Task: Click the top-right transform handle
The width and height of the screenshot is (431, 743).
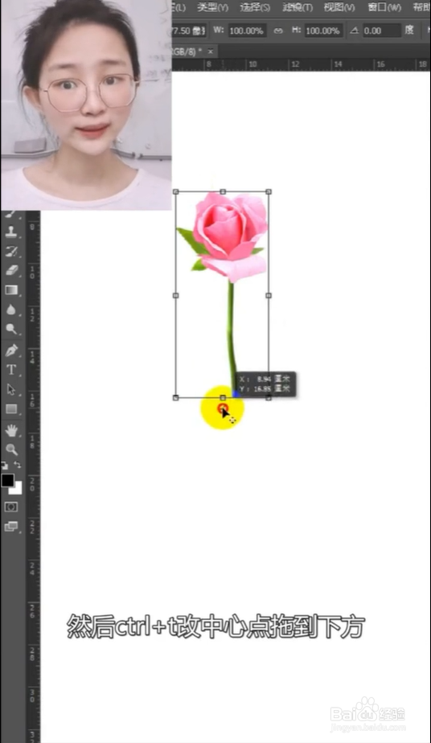Action: coord(269,192)
